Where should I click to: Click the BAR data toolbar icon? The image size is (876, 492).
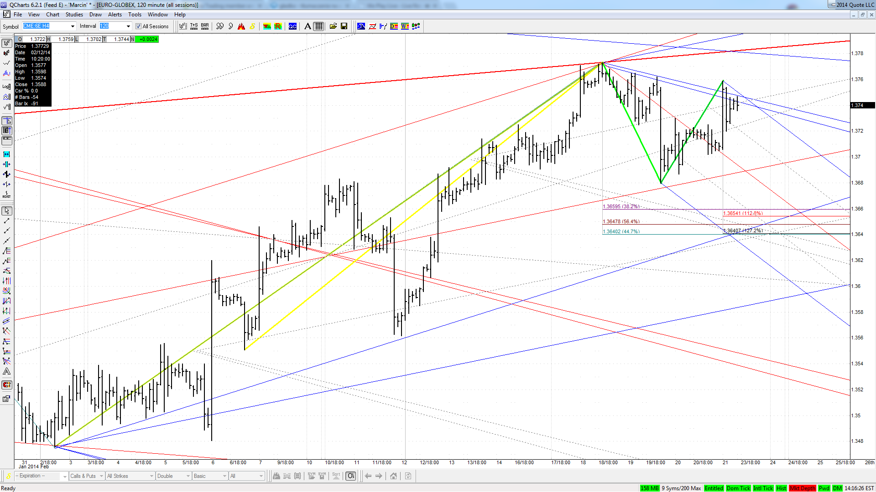coord(205,26)
